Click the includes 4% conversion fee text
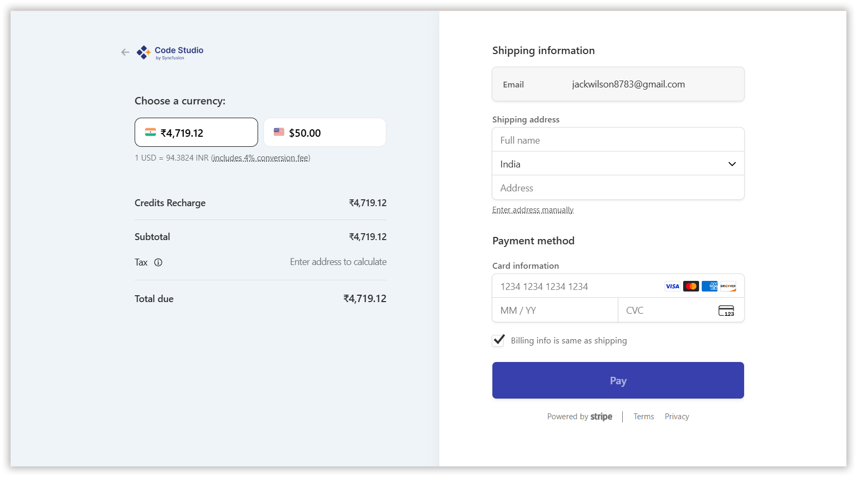Viewport: 857px width, 477px height. tap(261, 158)
